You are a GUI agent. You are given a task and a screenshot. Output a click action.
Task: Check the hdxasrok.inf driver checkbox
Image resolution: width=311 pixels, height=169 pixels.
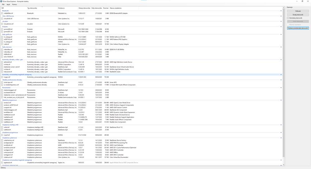click(2, 72)
